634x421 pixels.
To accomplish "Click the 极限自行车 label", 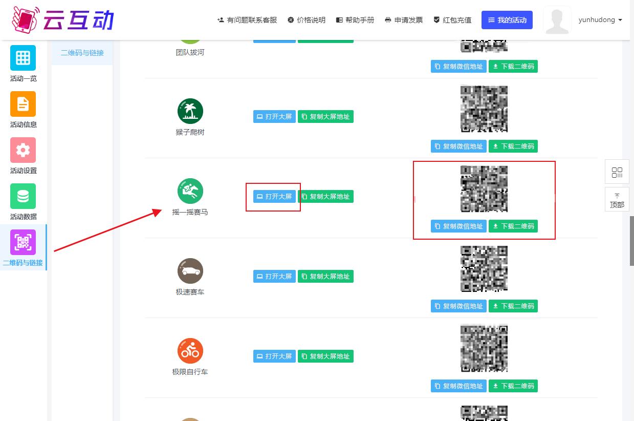I will tap(190, 372).
